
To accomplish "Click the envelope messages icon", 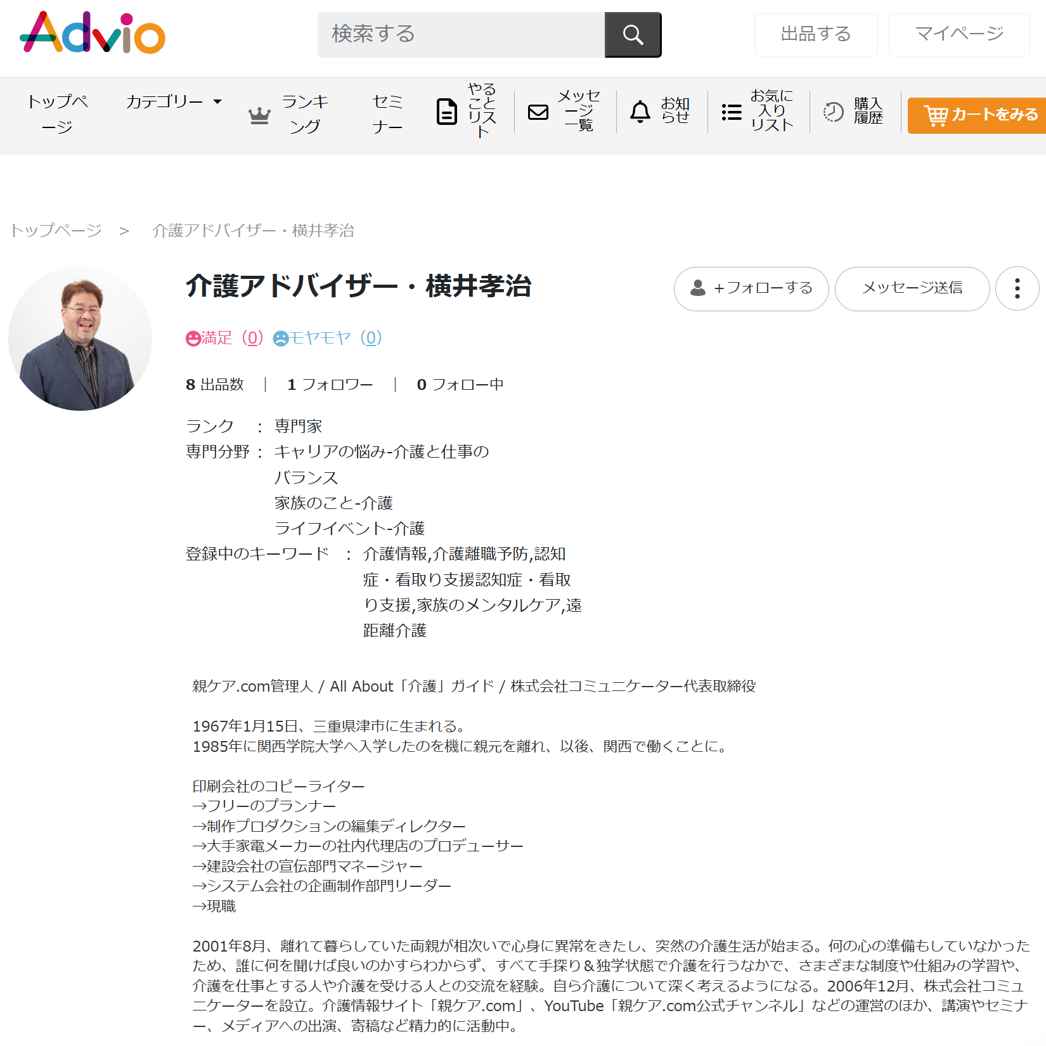I will click(538, 112).
